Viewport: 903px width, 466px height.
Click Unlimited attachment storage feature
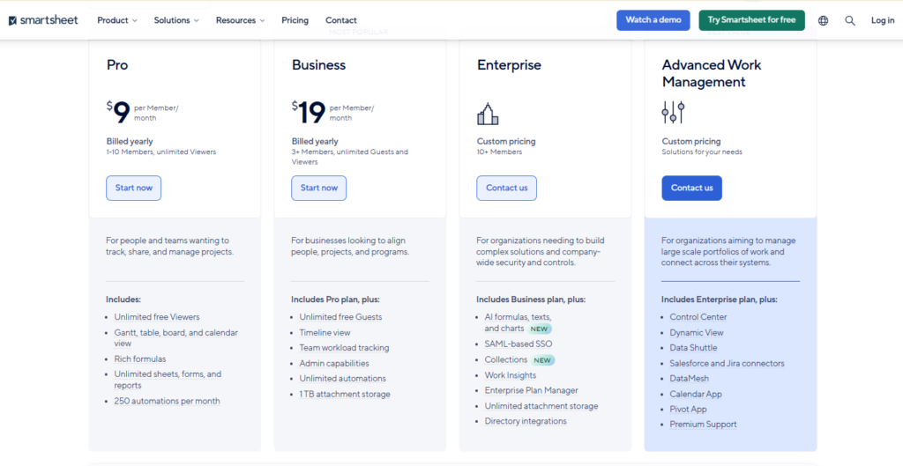[541, 406]
